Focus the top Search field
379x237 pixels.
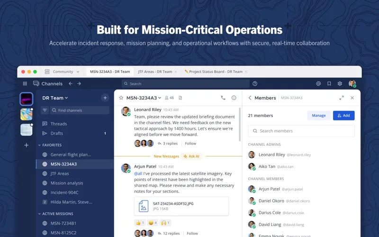point(185,84)
